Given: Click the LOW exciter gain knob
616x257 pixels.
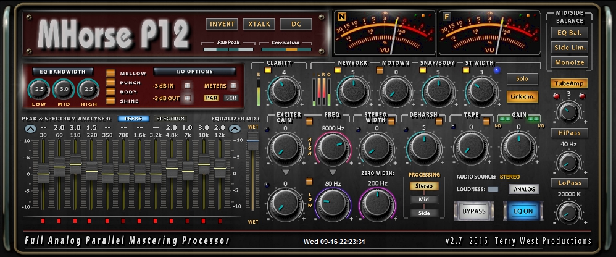Looking at the screenshot, I should tap(285, 203).
